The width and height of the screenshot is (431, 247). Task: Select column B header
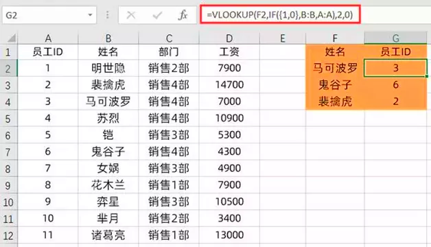(x=108, y=38)
